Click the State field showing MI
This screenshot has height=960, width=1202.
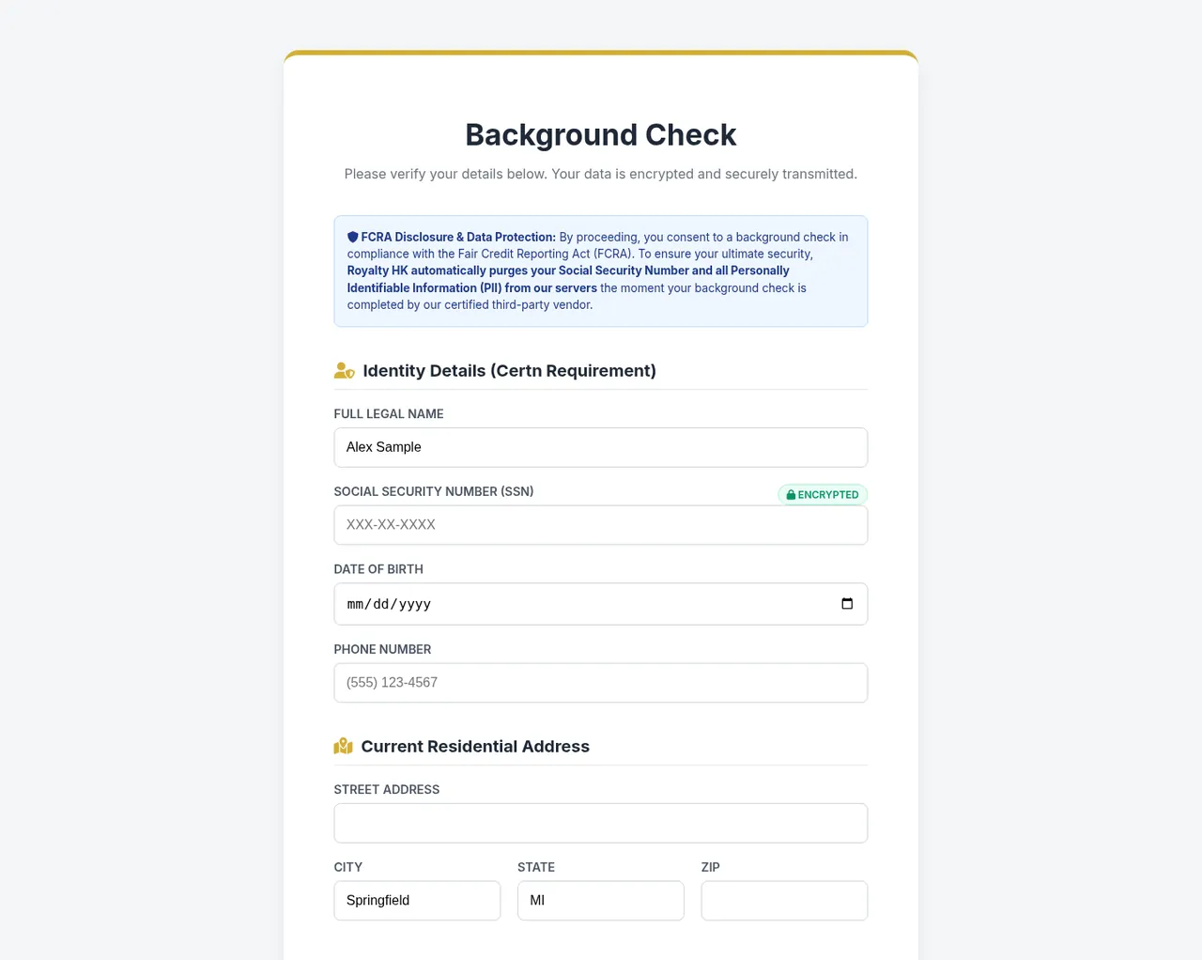(x=601, y=901)
